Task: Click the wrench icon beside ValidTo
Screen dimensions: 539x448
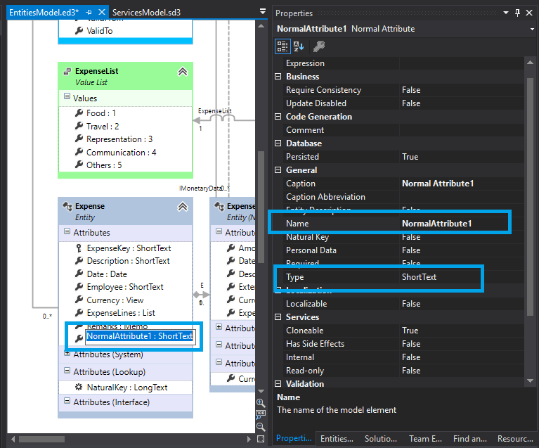Action: pos(79,31)
